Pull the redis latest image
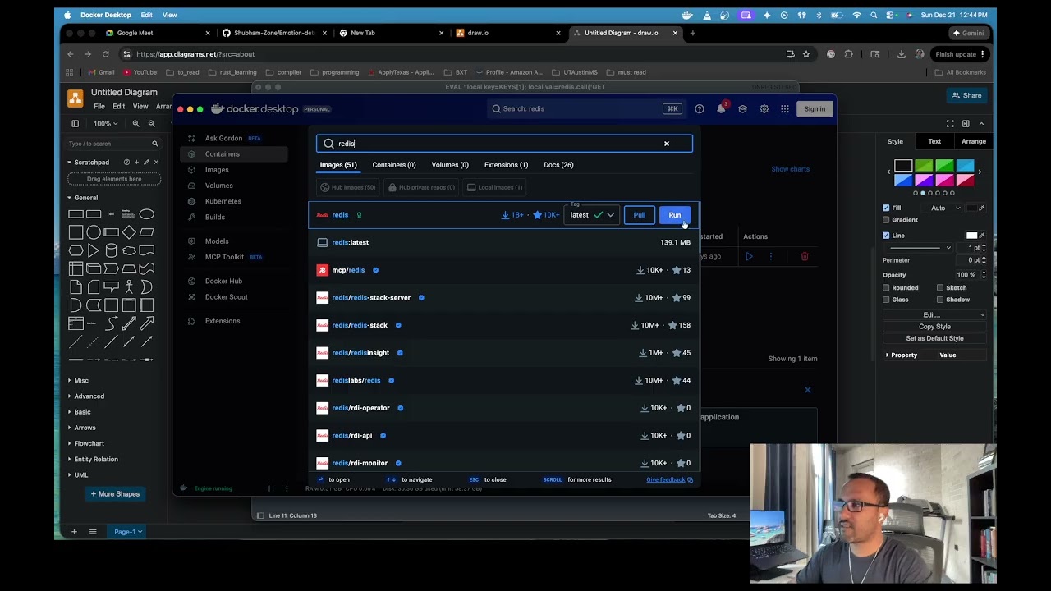This screenshot has height=591, width=1051. click(x=639, y=215)
